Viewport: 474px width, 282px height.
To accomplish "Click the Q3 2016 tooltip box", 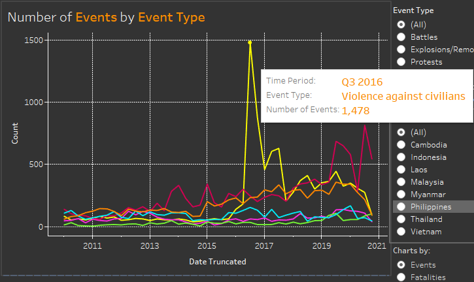I will [x=366, y=96].
